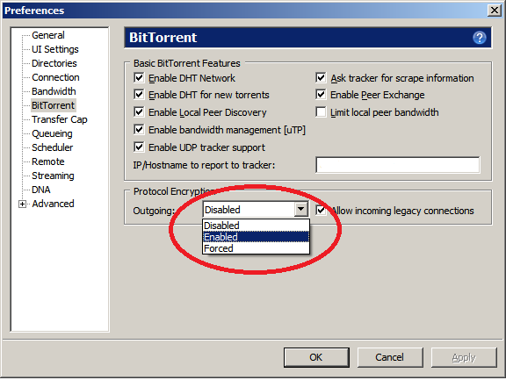Open the Bandwidth preferences page
Image resolution: width=506 pixels, height=380 pixels.
pyautogui.click(x=54, y=91)
